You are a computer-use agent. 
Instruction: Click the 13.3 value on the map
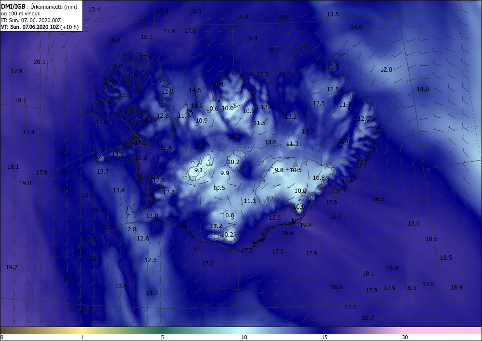point(118,154)
